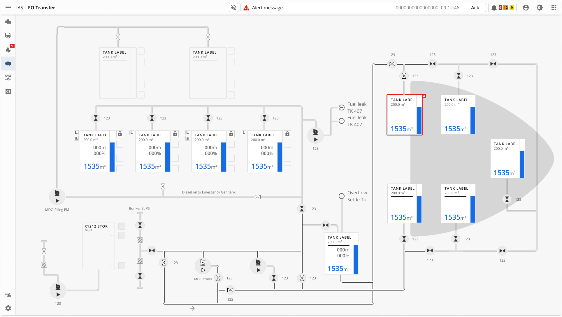Viewport: 562px width, 317px height.
Task: Mute alert sound icon
Action: 233,8
